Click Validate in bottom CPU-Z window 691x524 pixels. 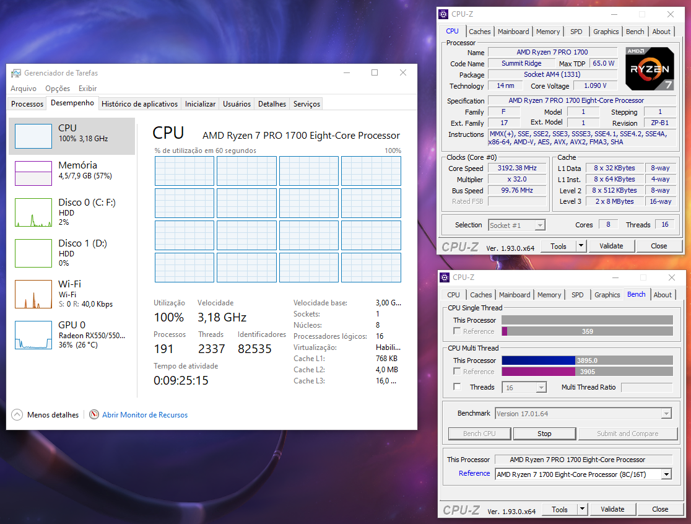(612, 509)
